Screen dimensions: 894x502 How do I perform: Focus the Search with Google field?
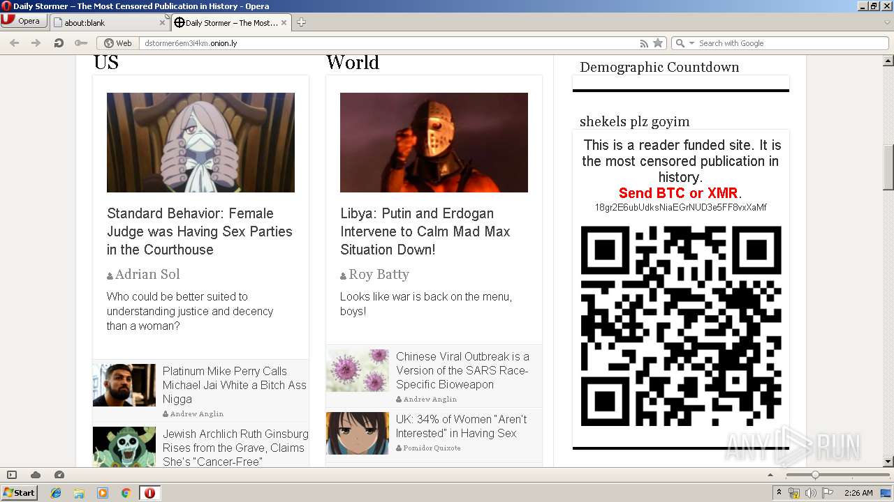(792, 43)
